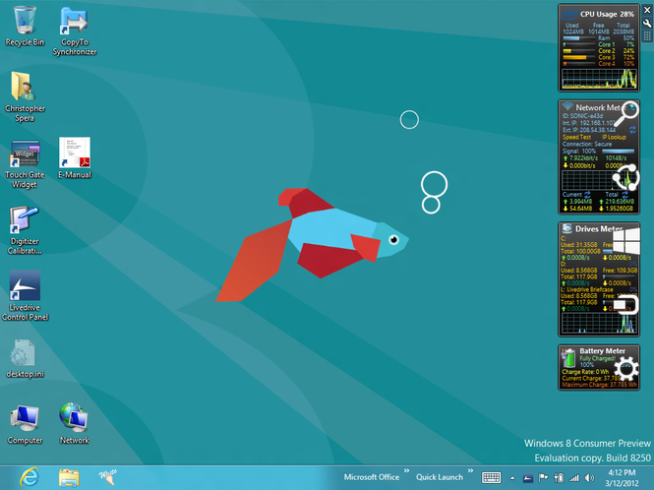This screenshot has width=654, height=490.
Task: Reset the Total traffic counter in Network Meter
Action: (x=624, y=195)
